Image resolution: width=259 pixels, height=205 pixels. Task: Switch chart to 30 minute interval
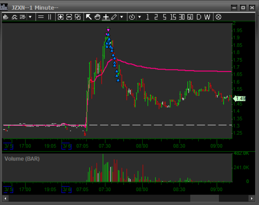[x=182, y=17]
